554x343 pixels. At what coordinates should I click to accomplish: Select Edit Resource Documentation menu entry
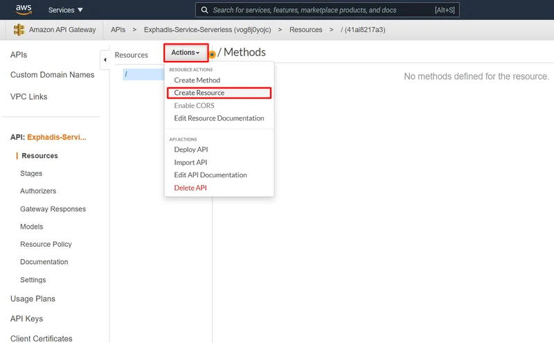coord(219,118)
